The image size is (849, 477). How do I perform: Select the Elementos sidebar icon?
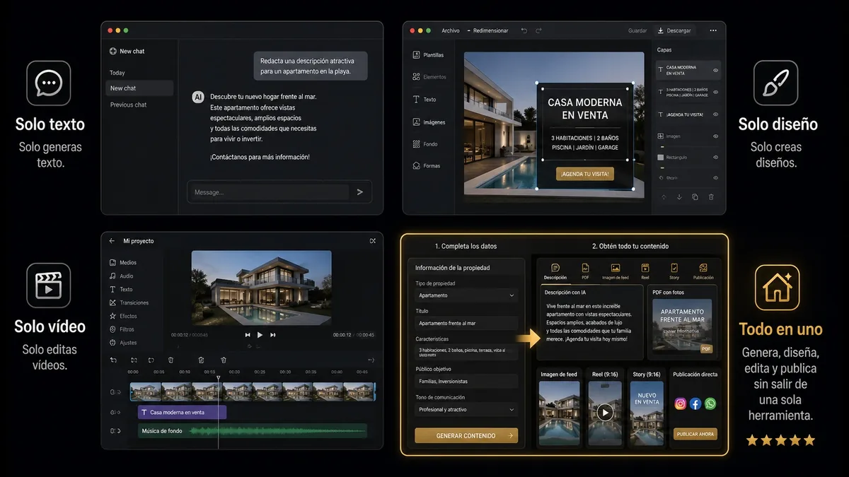(x=416, y=77)
